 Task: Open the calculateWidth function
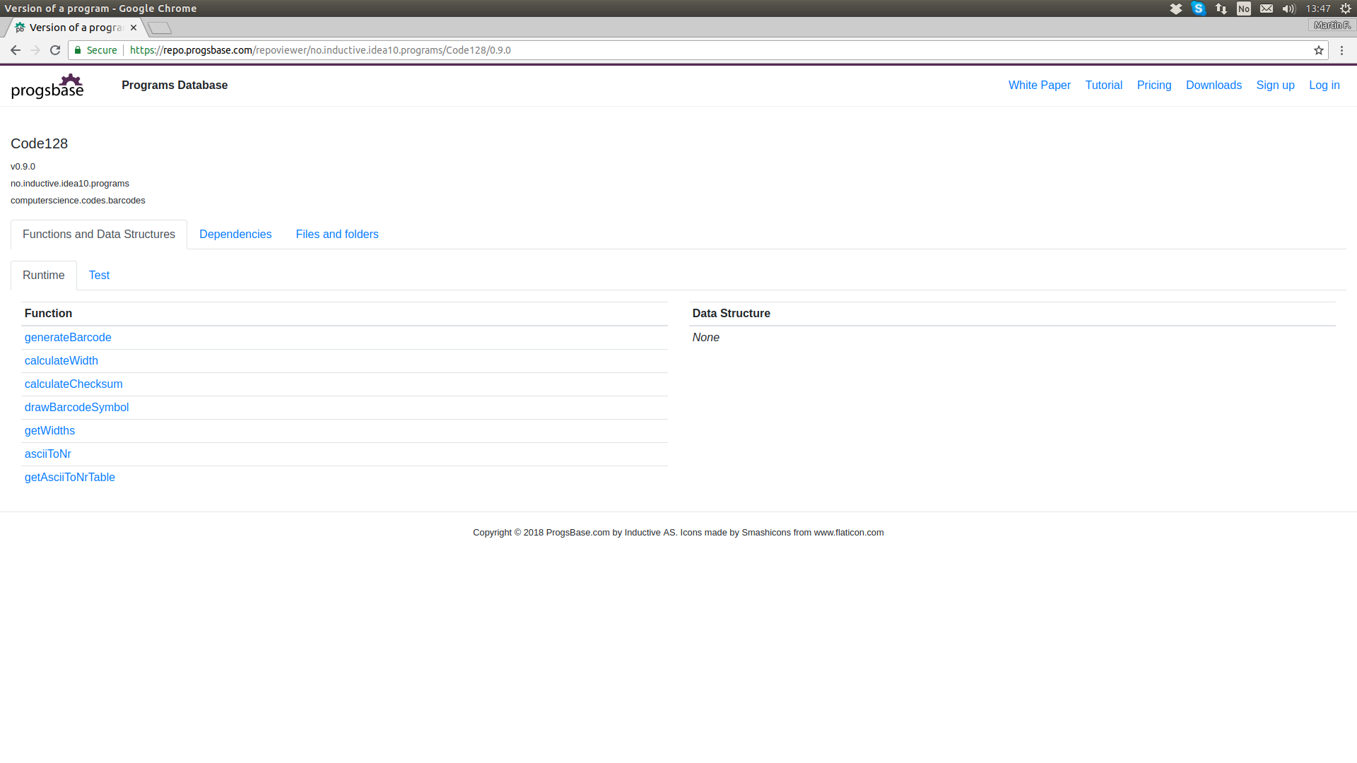tap(61, 360)
